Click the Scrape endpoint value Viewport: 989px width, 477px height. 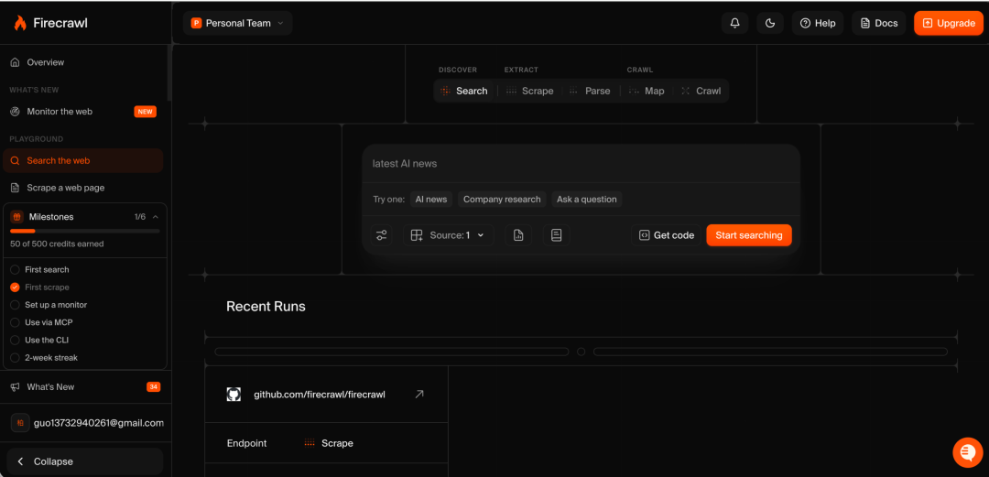(x=329, y=443)
